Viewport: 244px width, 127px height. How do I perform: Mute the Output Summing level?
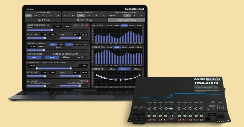click(x=41, y=47)
